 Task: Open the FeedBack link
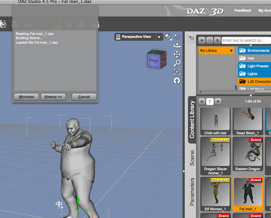[x=243, y=10]
